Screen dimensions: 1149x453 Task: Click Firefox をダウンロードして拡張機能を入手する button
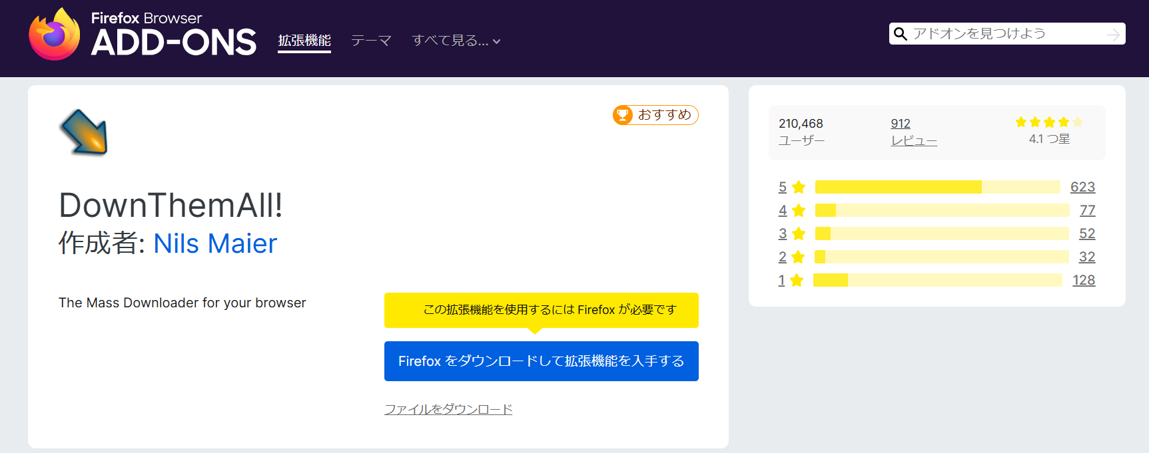(542, 361)
